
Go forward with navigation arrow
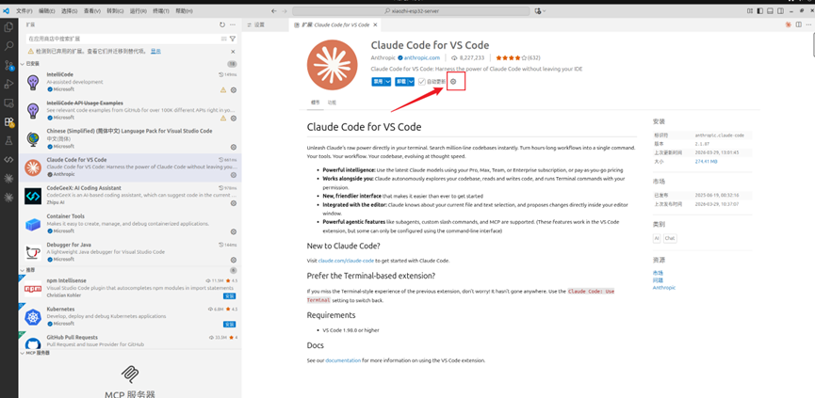284,11
